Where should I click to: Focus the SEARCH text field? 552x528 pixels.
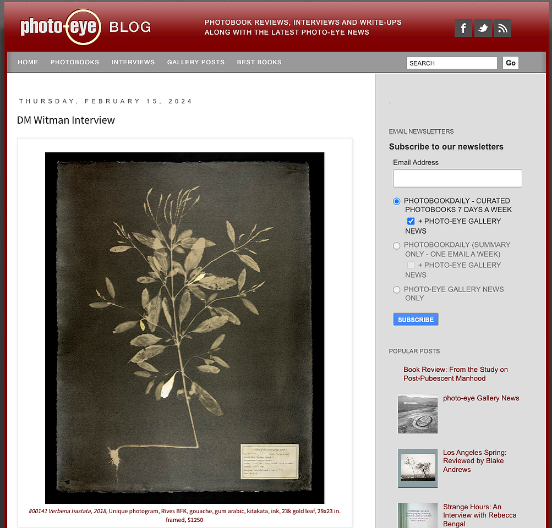pyautogui.click(x=452, y=63)
